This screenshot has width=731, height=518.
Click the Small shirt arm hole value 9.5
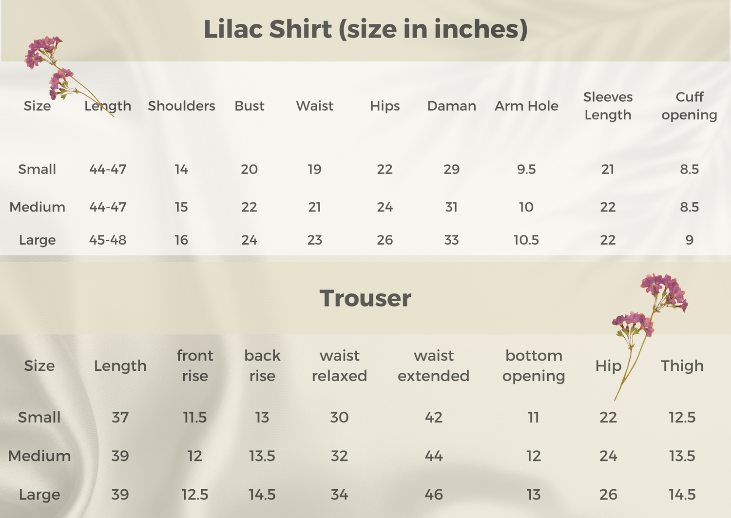tap(526, 169)
